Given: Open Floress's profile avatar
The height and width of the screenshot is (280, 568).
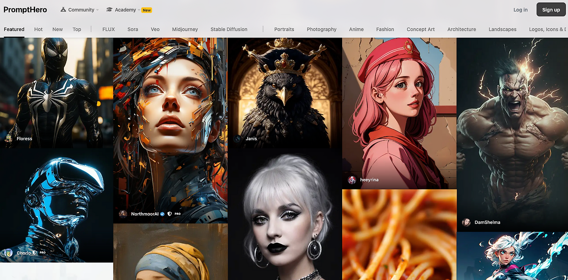Looking at the screenshot, I should coord(9,138).
